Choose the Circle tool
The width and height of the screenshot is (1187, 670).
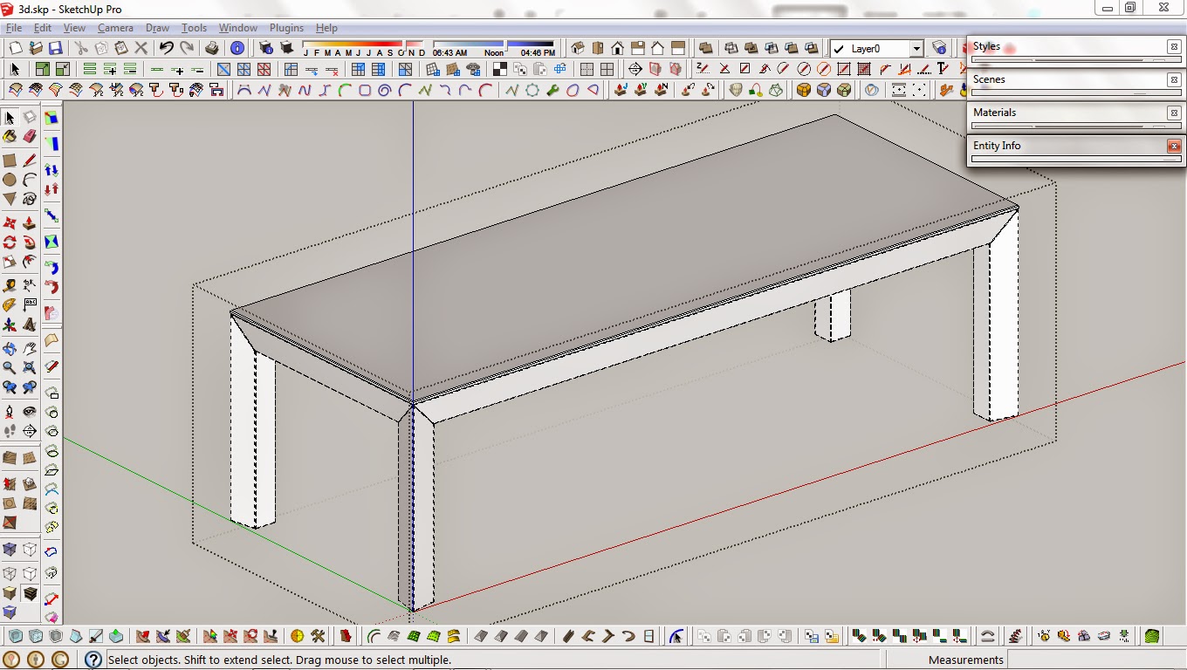pyautogui.click(x=9, y=180)
